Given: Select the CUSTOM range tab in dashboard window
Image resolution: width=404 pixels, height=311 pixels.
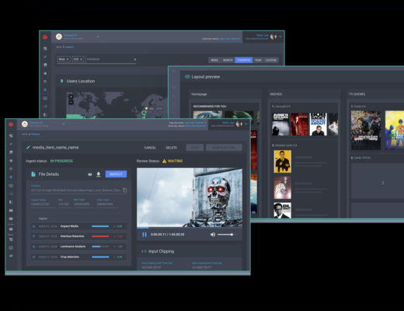Looking at the screenshot, I should 271,60.
